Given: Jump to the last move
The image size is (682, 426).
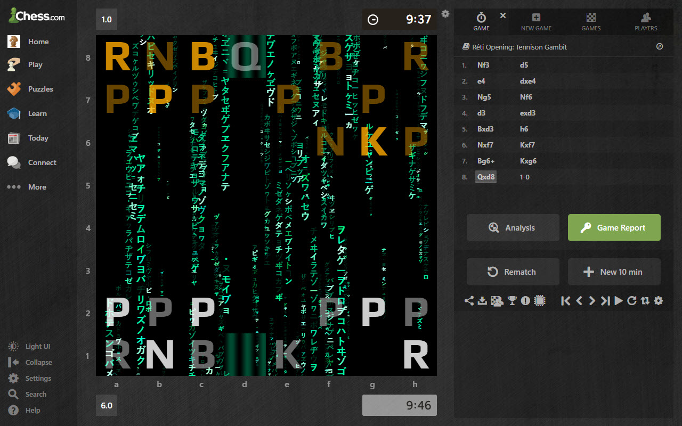Looking at the screenshot, I should (x=605, y=301).
